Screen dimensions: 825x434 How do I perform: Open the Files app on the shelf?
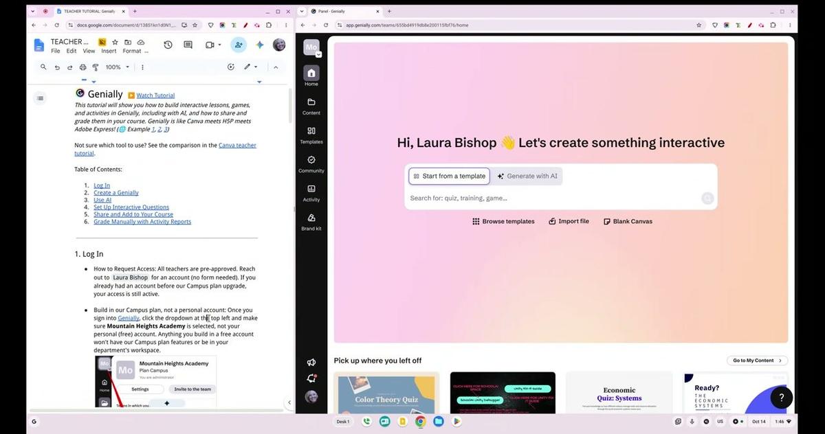(x=438, y=422)
